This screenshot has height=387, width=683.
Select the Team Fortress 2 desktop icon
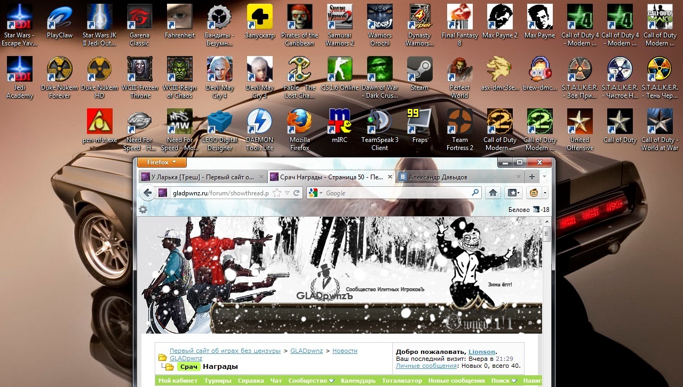[460, 130]
